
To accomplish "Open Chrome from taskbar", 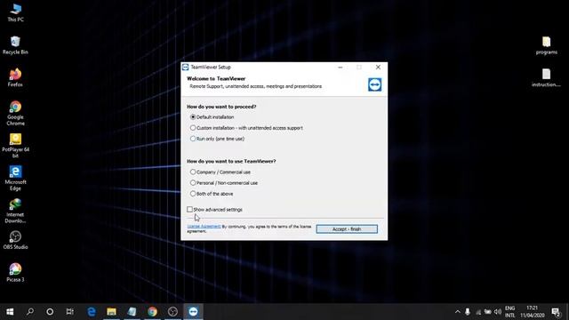I will (152, 311).
